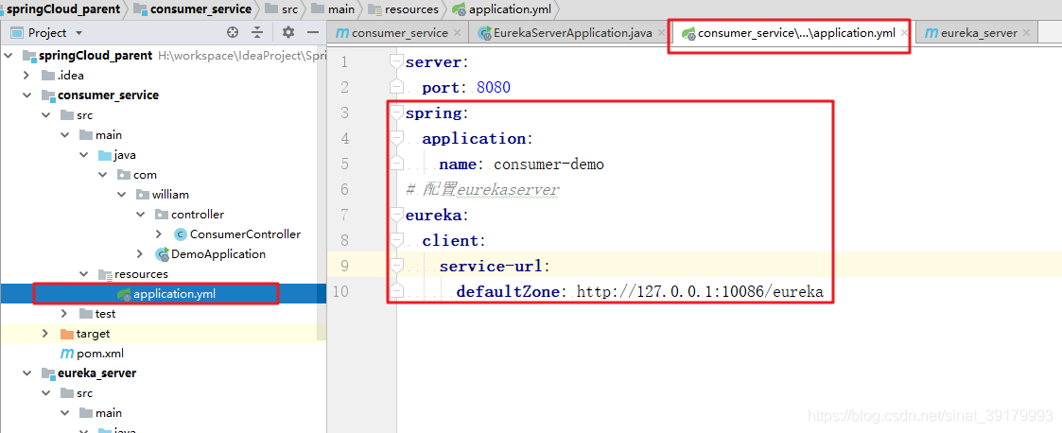Viewport: 1062px width, 433px height.
Task: Click consumer-demo name value in editor
Action: pyautogui.click(x=548, y=165)
